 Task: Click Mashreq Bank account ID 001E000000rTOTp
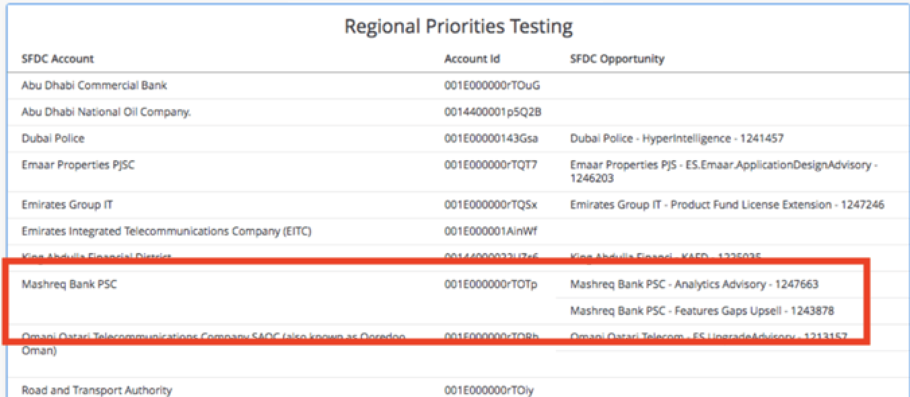tap(491, 284)
